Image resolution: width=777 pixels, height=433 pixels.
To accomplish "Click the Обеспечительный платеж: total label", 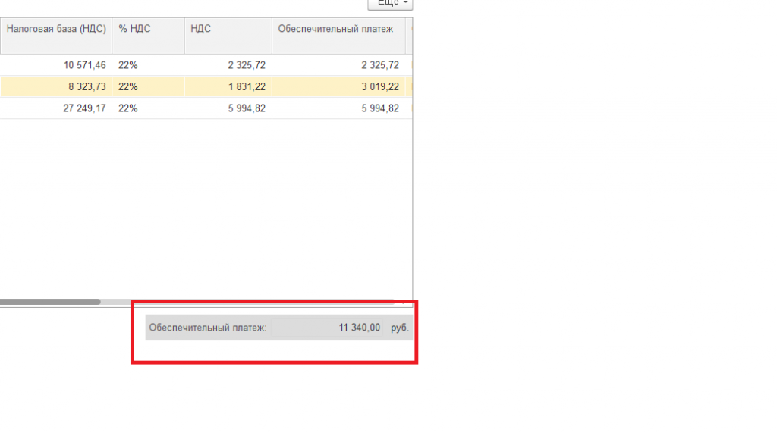I will (208, 328).
